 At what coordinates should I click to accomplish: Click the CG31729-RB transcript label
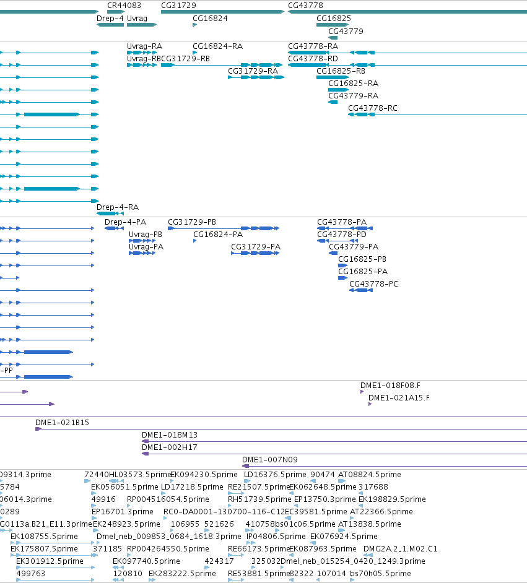pos(185,59)
